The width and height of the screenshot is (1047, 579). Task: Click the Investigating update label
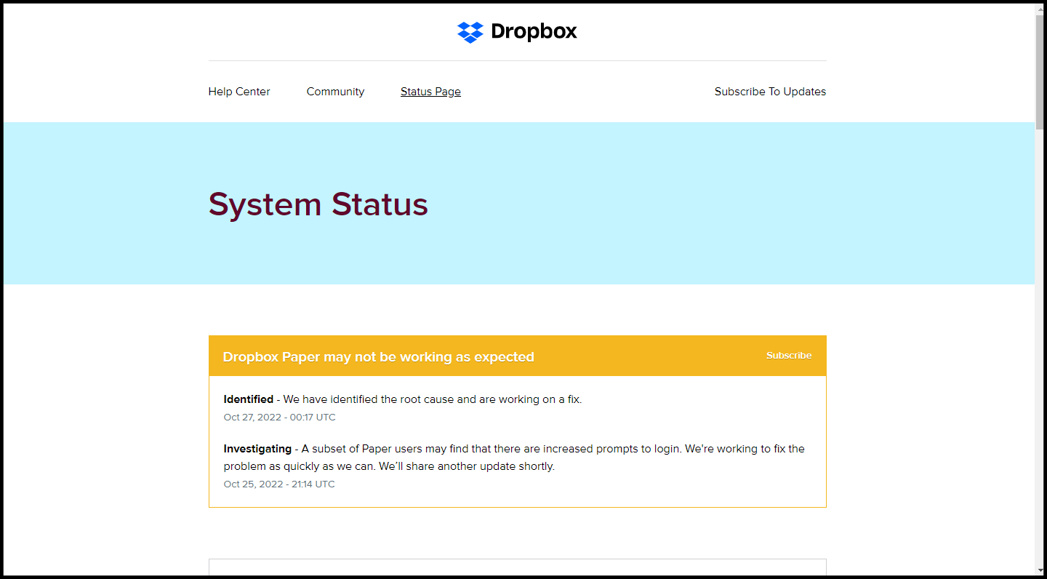(x=257, y=449)
